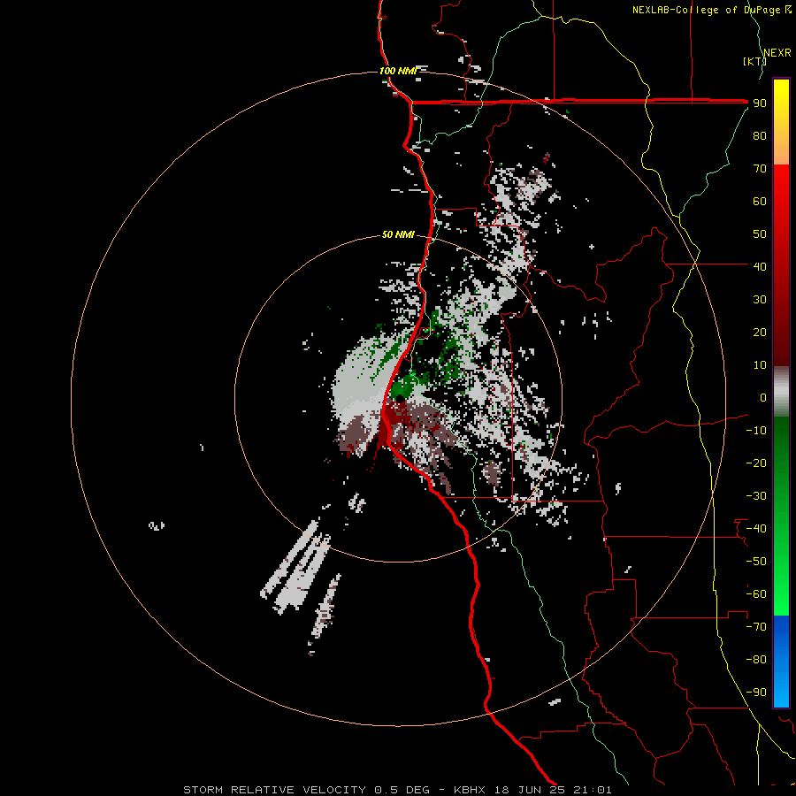Click the 0 value on the velocity scale
Viewport: 796px width, 796px height.
[763, 397]
